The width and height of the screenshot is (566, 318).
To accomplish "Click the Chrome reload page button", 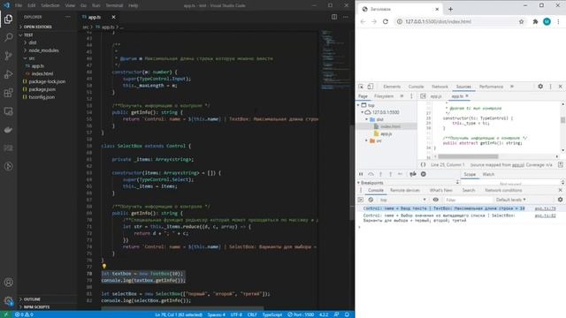I will pos(386,21).
